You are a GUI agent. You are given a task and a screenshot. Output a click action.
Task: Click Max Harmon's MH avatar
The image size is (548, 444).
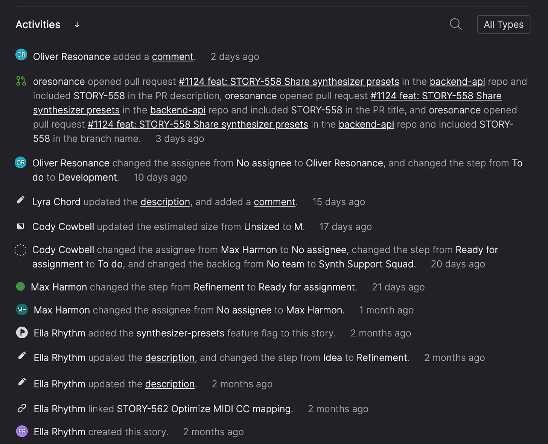click(22, 310)
